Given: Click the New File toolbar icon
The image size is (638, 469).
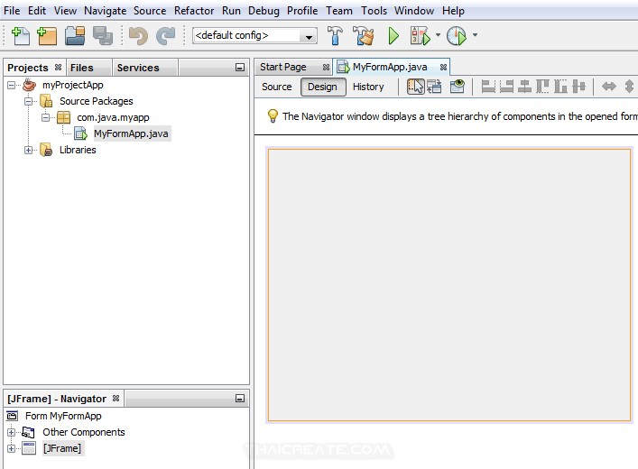Looking at the screenshot, I should [21, 36].
